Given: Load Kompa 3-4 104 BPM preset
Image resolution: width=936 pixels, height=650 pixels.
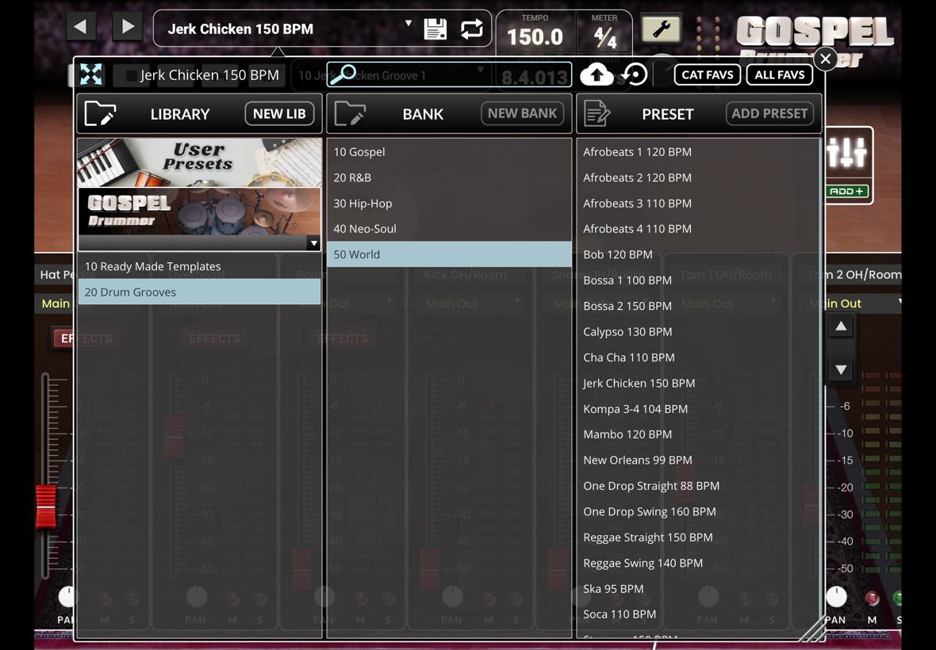Looking at the screenshot, I should pos(698,409).
